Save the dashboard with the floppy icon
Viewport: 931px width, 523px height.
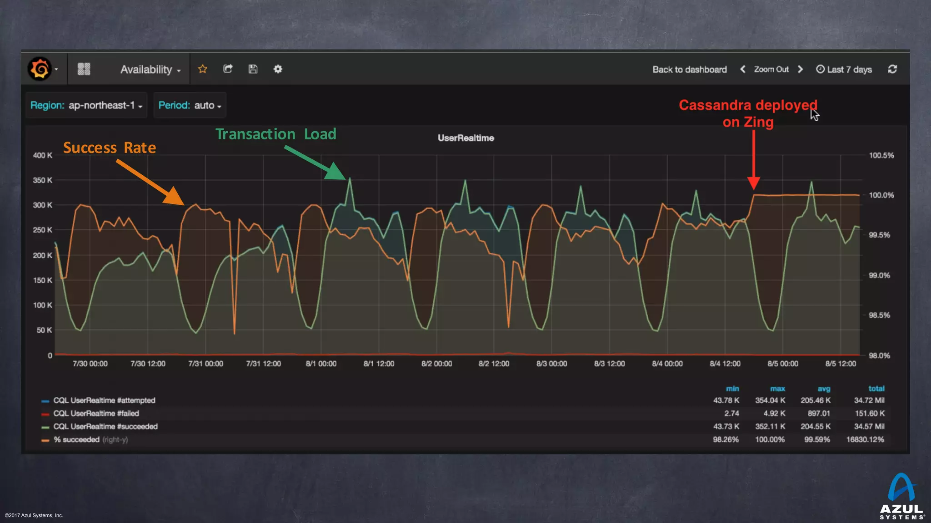pos(253,69)
